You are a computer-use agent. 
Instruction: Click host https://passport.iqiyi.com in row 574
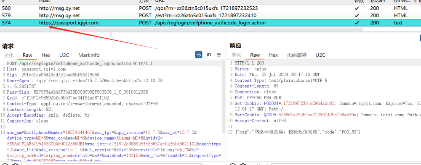click(x=69, y=23)
